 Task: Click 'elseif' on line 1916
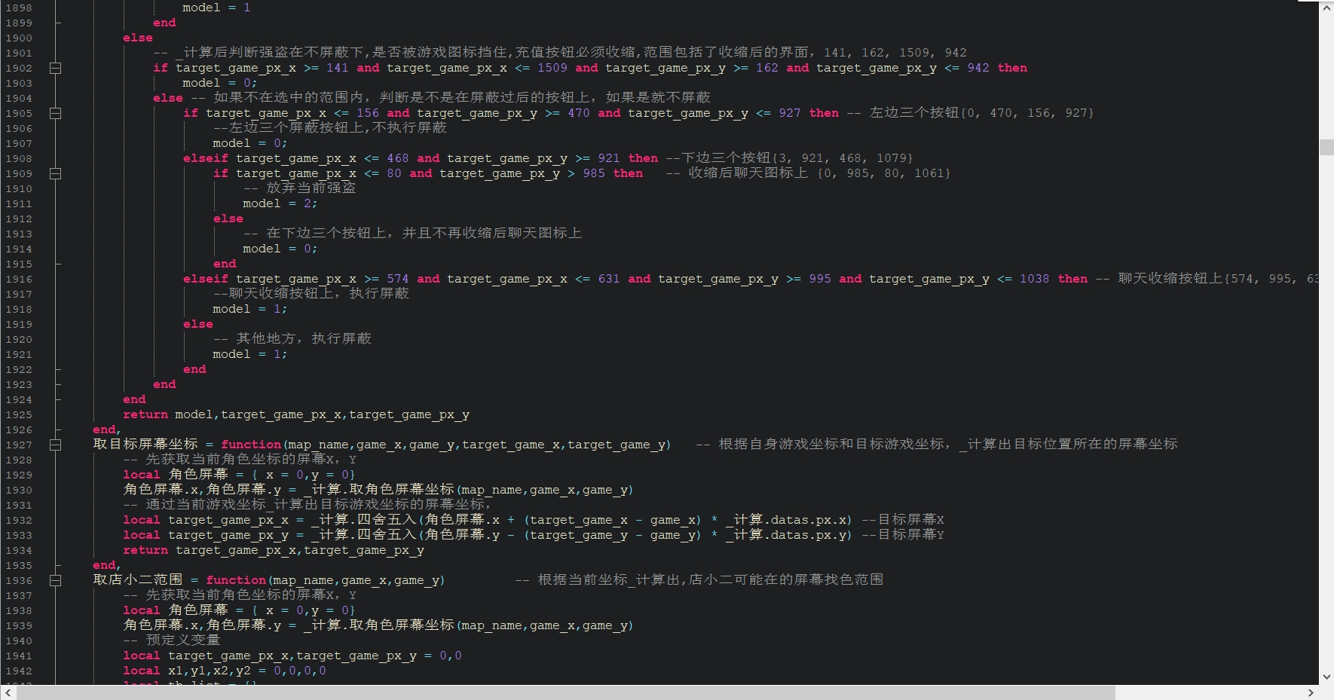pos(206,279)
